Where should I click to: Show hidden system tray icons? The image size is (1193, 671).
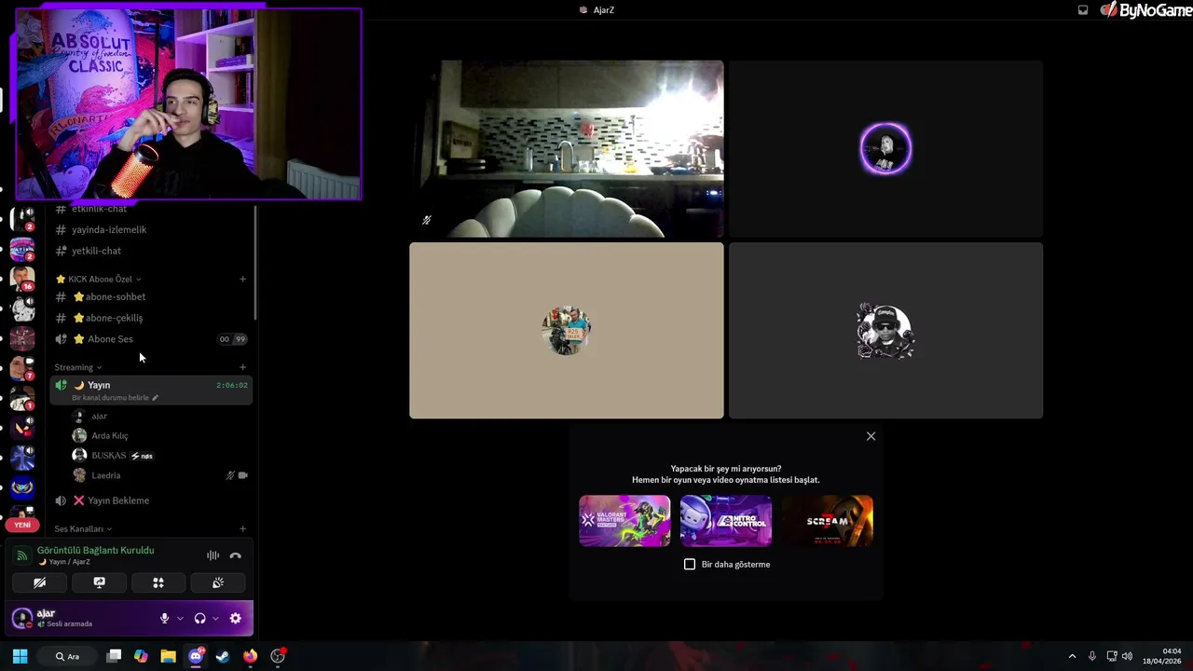point(1072,656)
